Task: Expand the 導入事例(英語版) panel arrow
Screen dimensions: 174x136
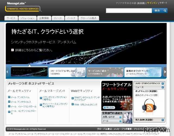Action: coord(163,120)
